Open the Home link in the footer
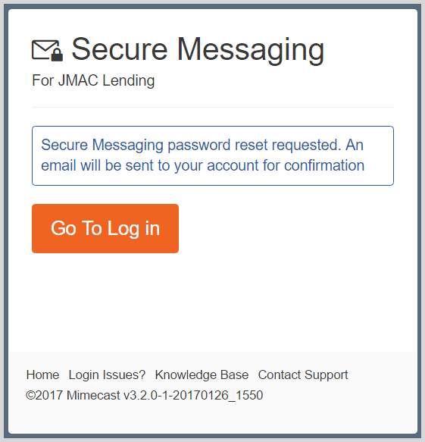 click(x=42, y=375)
